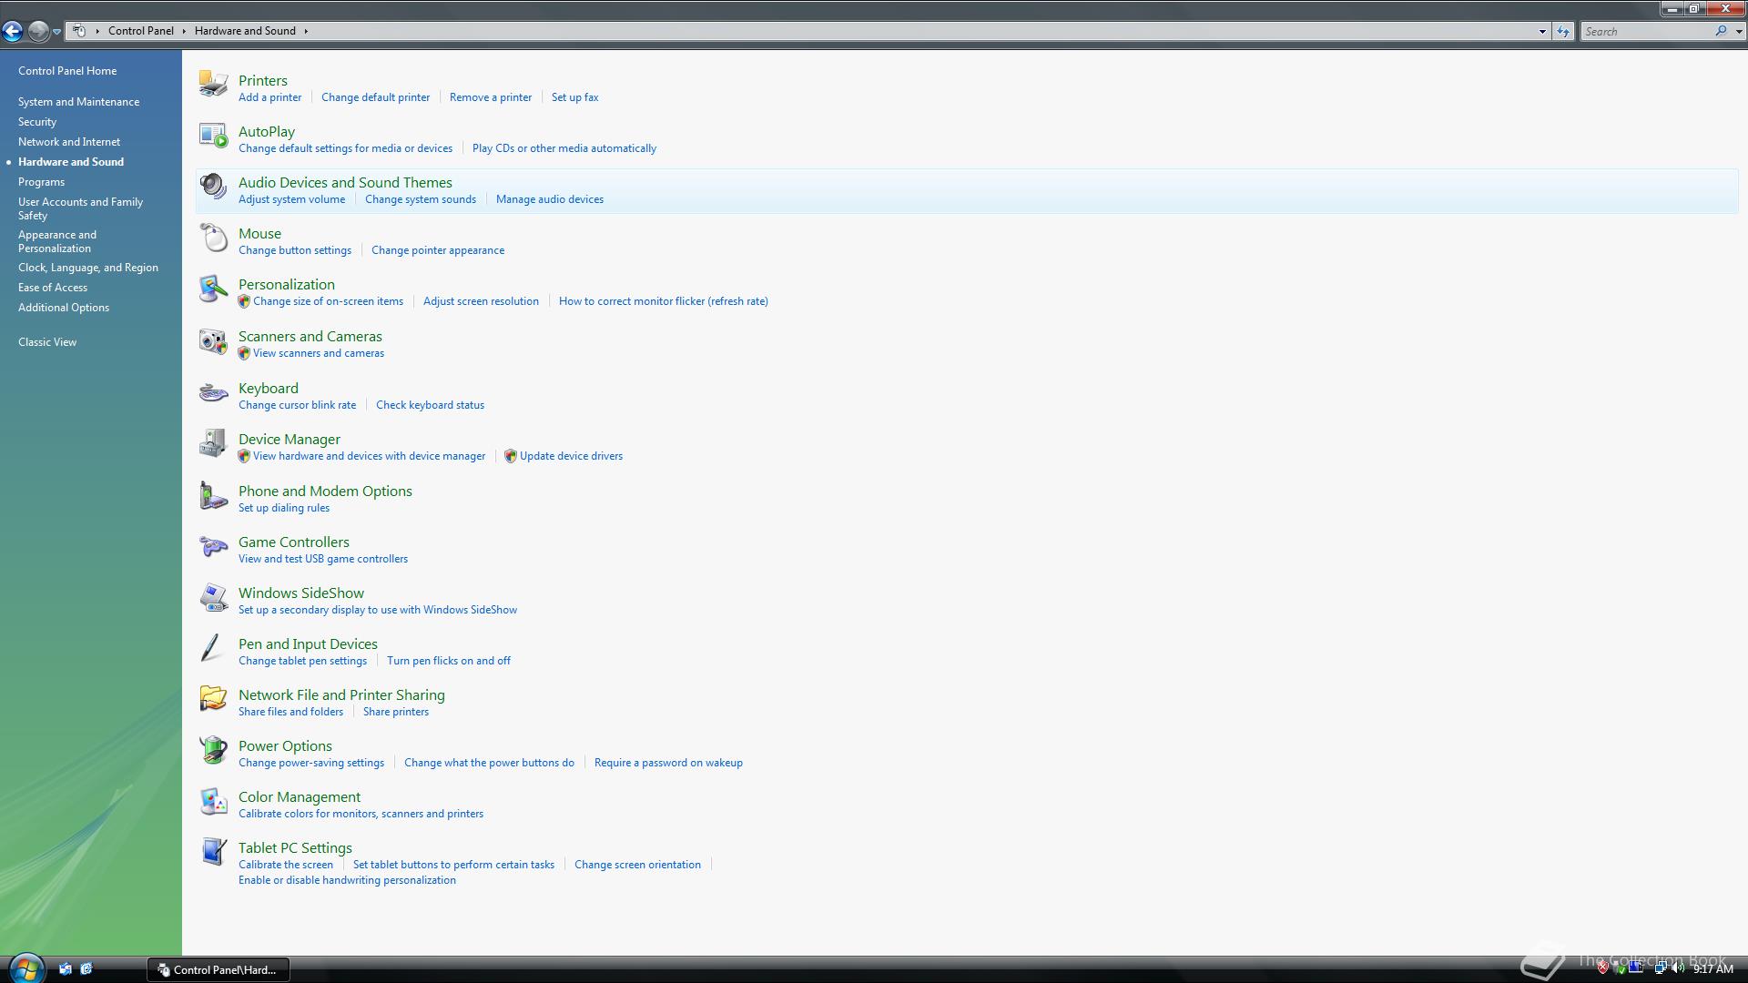Click the Device Manager icon

pos(213,443)
